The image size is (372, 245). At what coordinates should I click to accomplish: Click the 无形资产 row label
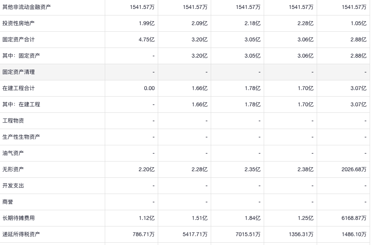(13, 169)
